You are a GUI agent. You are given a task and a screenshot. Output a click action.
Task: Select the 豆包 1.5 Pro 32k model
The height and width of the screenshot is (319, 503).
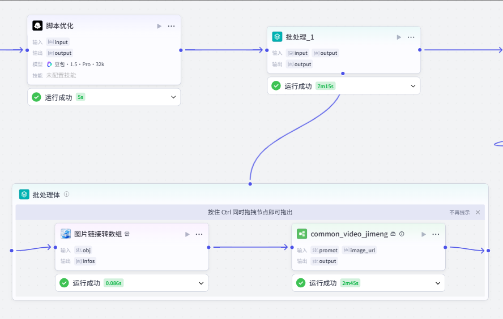[76, 64]
